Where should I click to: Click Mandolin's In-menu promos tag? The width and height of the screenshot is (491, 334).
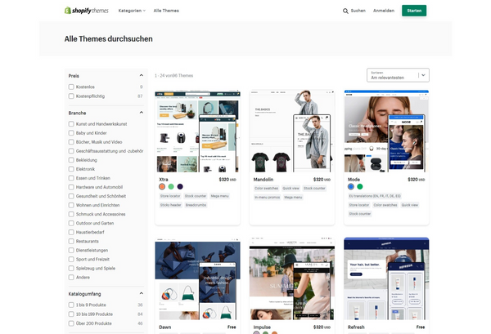(x=267, y=197)
